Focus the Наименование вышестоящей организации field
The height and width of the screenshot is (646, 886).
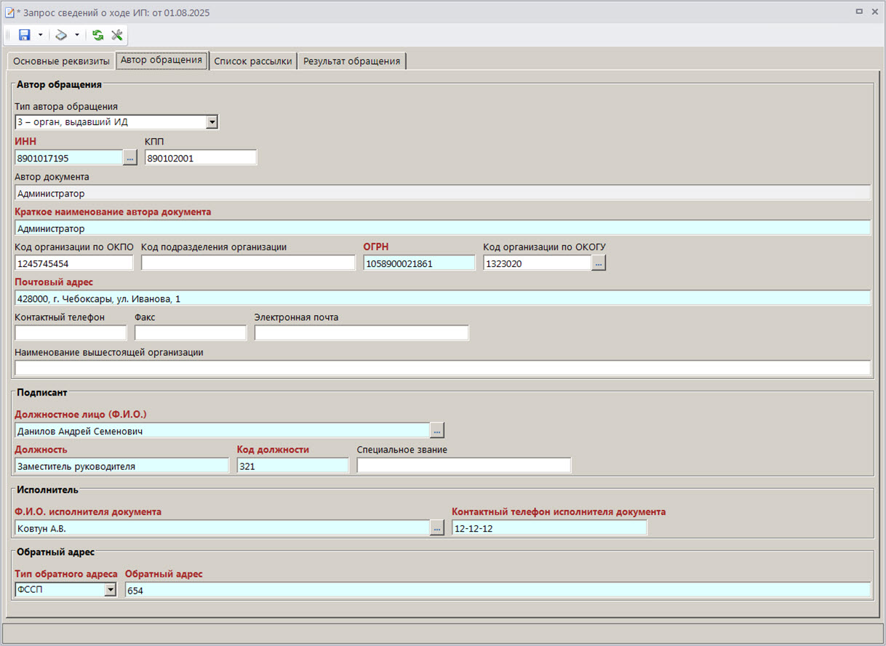(442, 368)
